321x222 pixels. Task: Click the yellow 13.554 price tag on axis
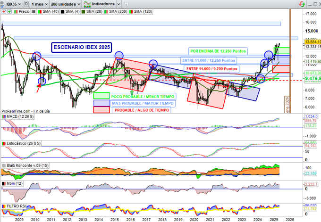[x=313, y=42]
